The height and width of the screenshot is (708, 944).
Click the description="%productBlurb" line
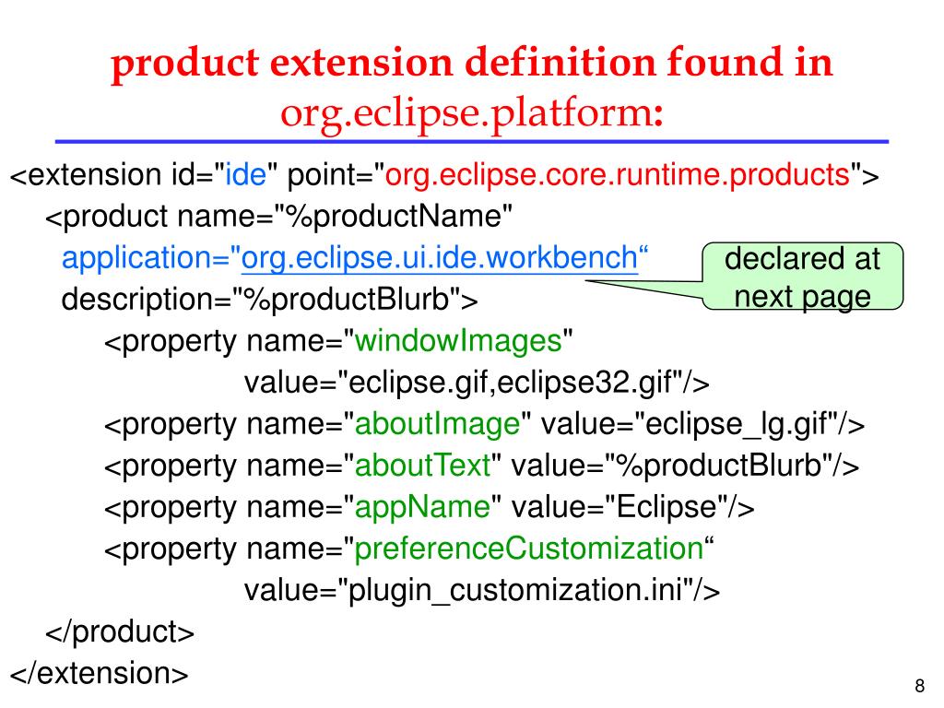[x=270, y=300]
